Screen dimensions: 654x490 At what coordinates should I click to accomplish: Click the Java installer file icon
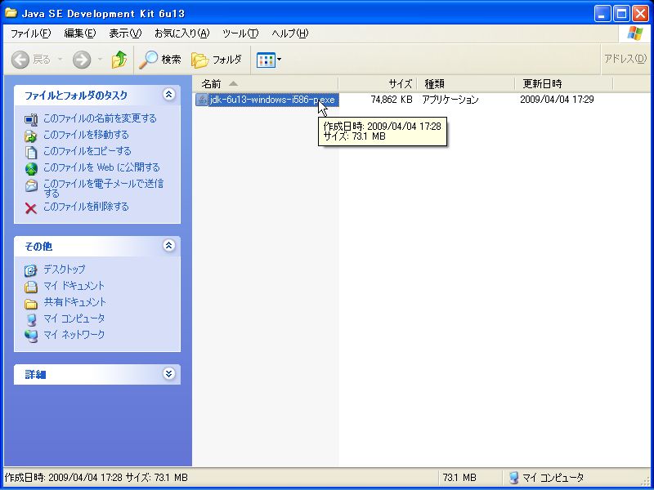[201, 100]
